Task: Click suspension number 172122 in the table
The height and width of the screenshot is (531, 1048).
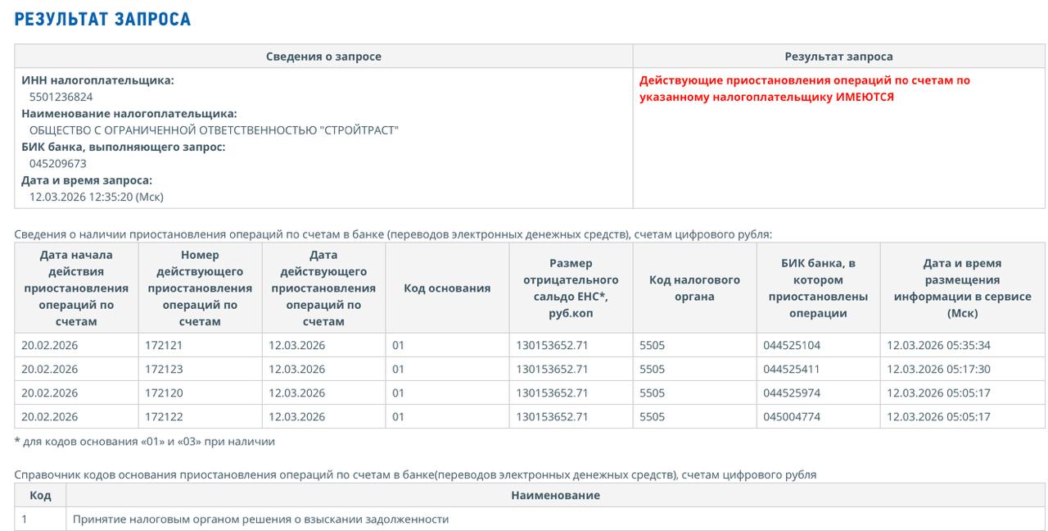Action: pyautogui.click(x=164, y=416)
